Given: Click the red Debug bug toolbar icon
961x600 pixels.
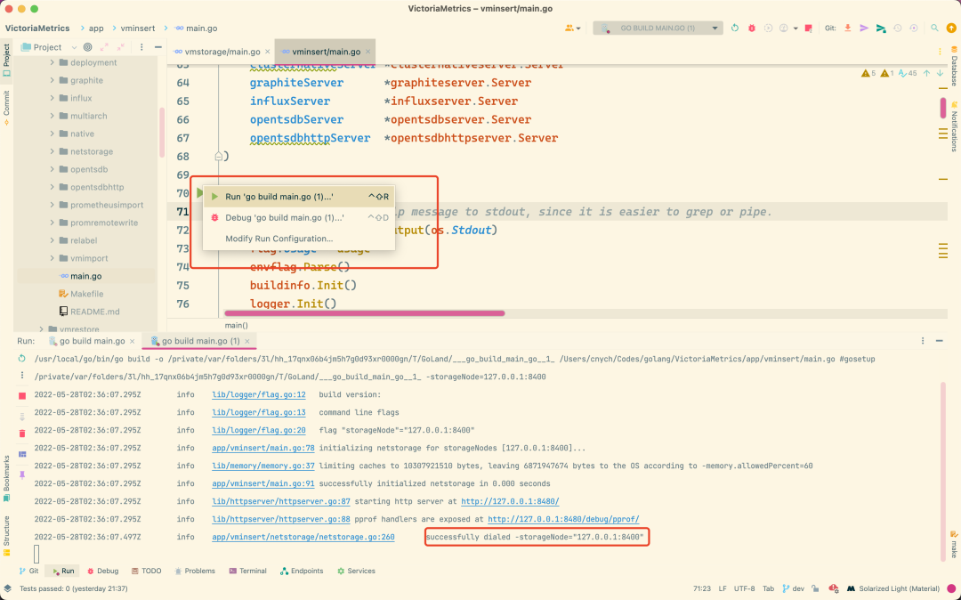Looking at the screenshot, I should pyautogui.click(x=752, y=28).
